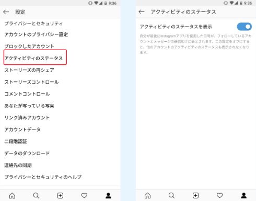
Task: Toggle アクティビティのステータスを表示 switch off
Action: tap(244, 27)
